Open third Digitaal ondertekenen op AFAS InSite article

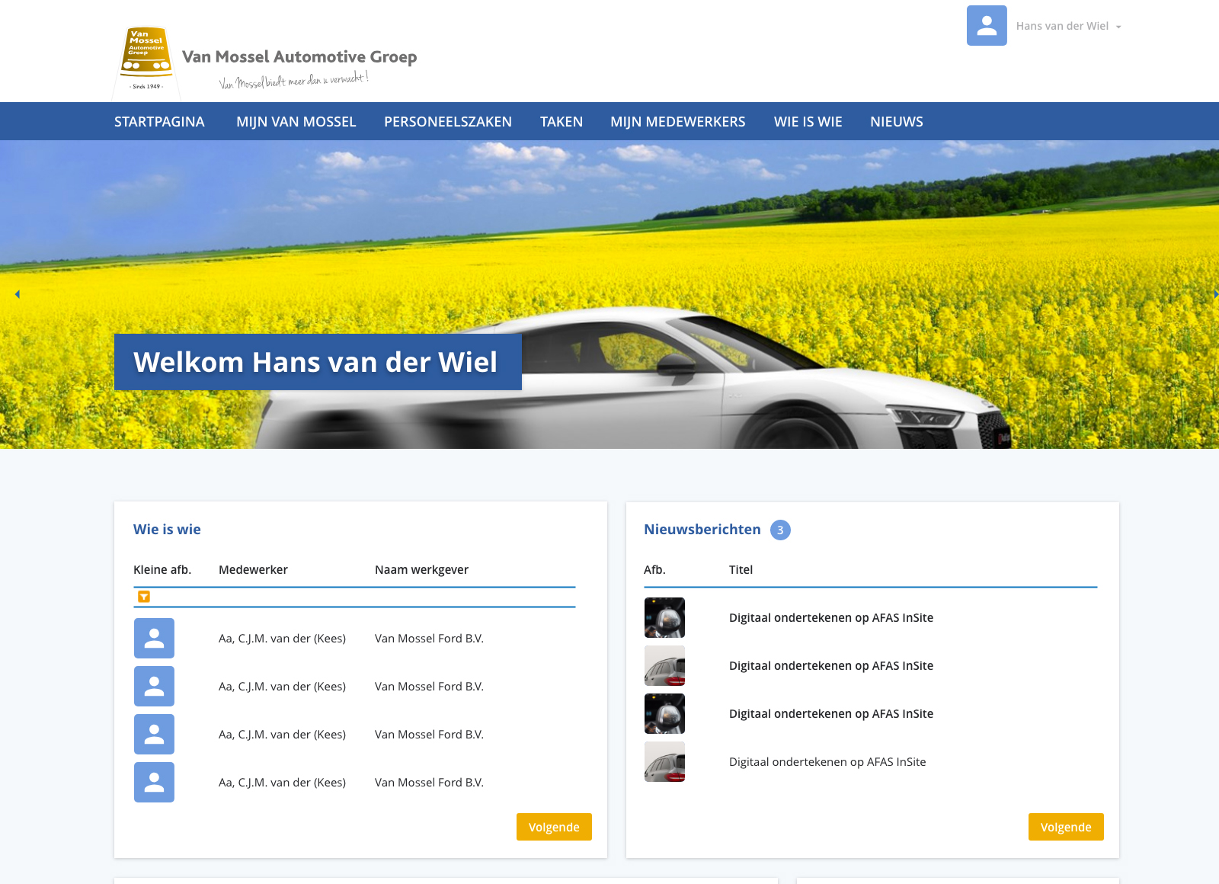coord(831,714)
